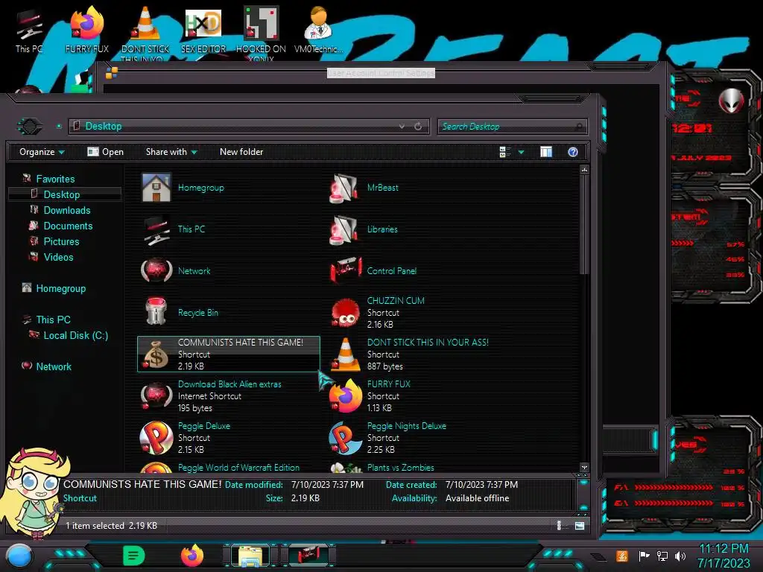The height and width of the screenshot is (572, 763).
Task: Click the New folder button
Action: click(x=241, y=152)
